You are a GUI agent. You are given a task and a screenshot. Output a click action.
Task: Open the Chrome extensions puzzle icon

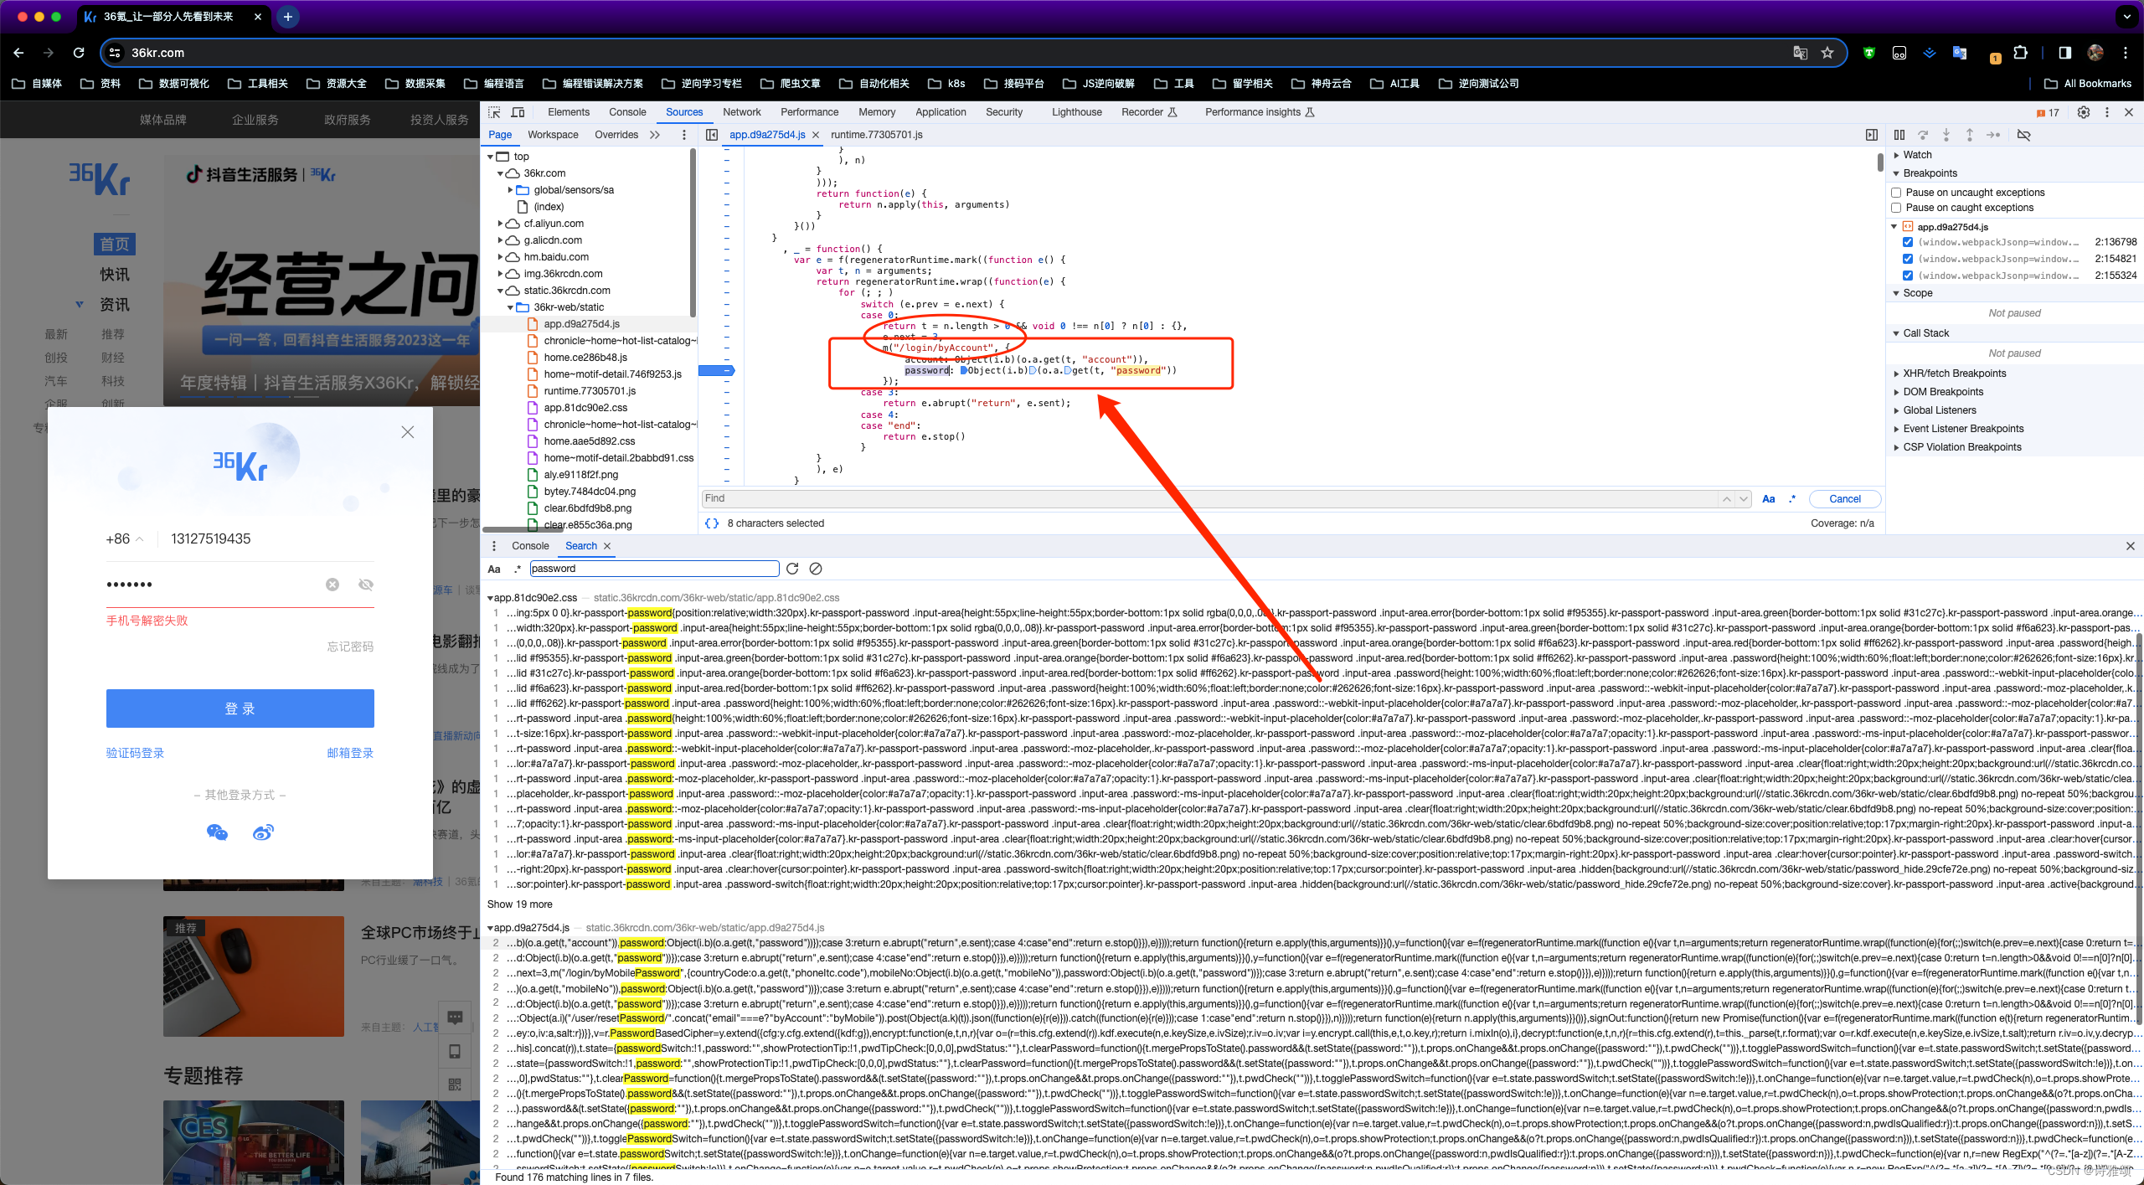pyautogui.click(x=2020, y=53)
